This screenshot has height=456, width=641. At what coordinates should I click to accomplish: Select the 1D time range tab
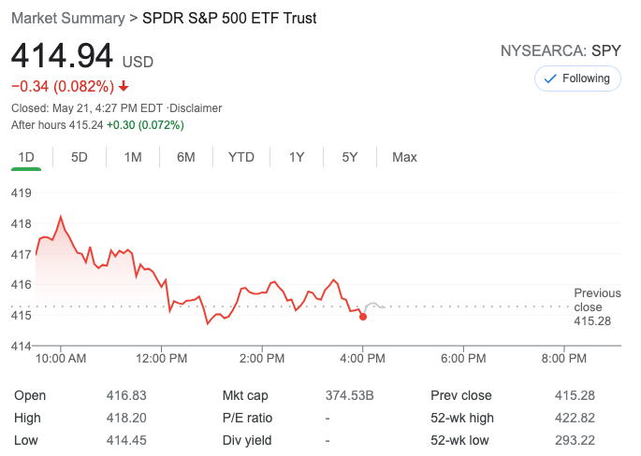click(26, 157)
